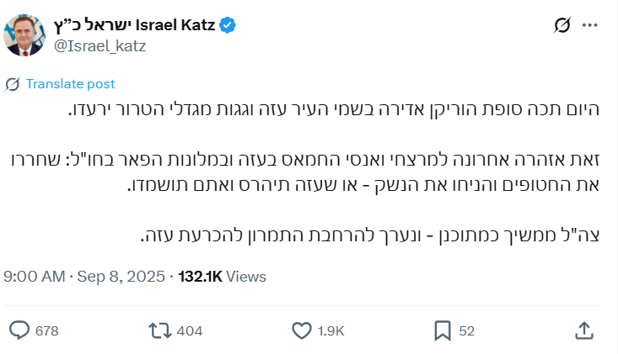Click Israel Katz's profile avatar photo
Screen dimensions: 618x354
(x=25, y=34)
